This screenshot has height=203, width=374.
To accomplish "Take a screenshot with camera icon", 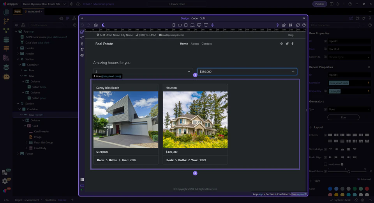I will (x=96, y=25).
